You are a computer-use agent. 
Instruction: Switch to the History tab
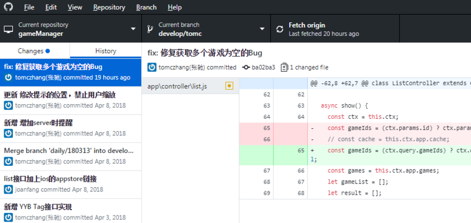[106, 51]
